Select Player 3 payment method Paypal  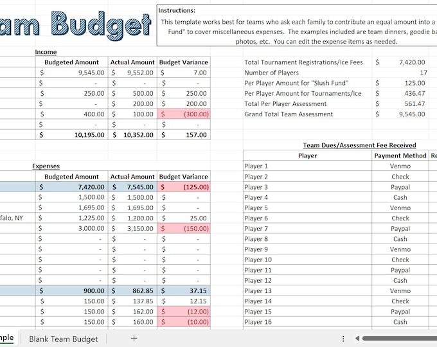pos(400,187)
